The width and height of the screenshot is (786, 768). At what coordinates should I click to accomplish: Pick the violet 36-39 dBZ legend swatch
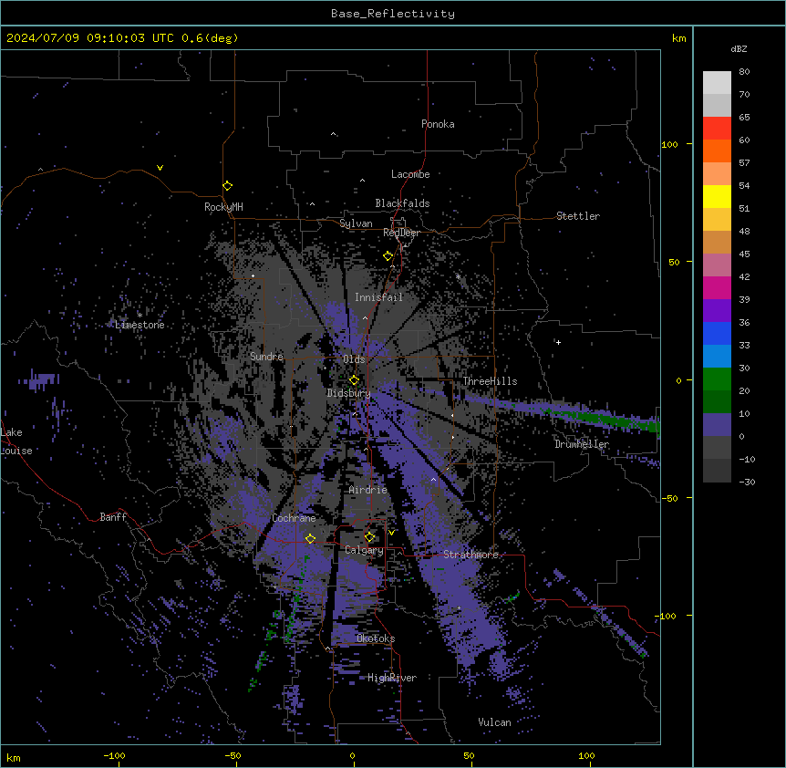[717, 311]
